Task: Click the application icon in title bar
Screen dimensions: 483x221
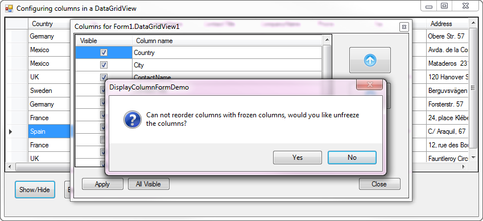Action: click(x=9, y=8)
